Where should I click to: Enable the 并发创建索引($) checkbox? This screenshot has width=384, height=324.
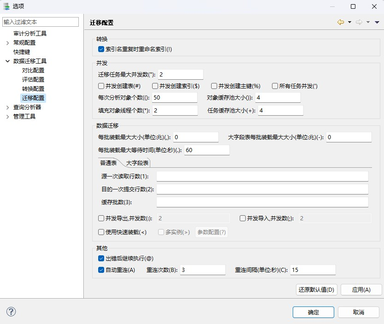(154, 85)
